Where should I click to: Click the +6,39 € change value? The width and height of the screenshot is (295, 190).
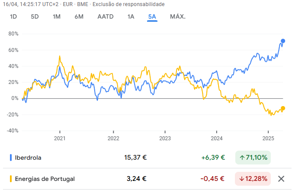click(x=213, y=158)
